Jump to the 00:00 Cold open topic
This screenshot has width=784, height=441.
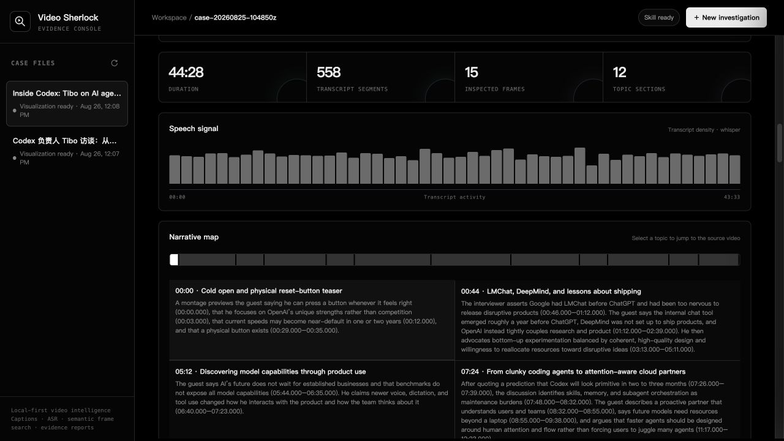[x=312, y=320]
